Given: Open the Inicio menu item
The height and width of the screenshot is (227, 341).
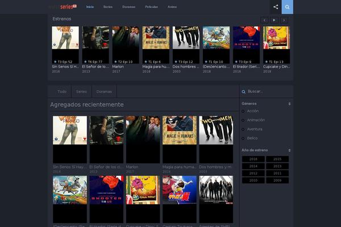Looking at the screenshot, I should coord(90,7).
